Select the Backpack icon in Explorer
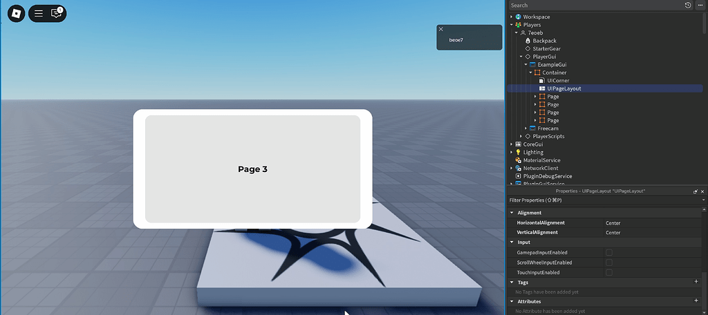708x315 pixels. [528, 41]
